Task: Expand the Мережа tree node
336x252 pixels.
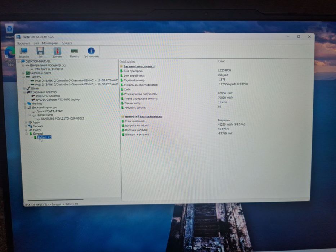Action: pyautogui.click(x=26, y=126)
